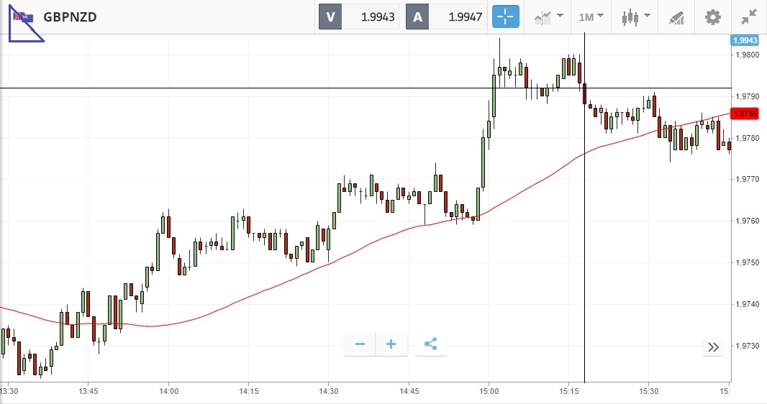Click the A buy price 1.9947
Image resolution: width=767 pixels, height=404 pixels.
[x=448, y=17]
